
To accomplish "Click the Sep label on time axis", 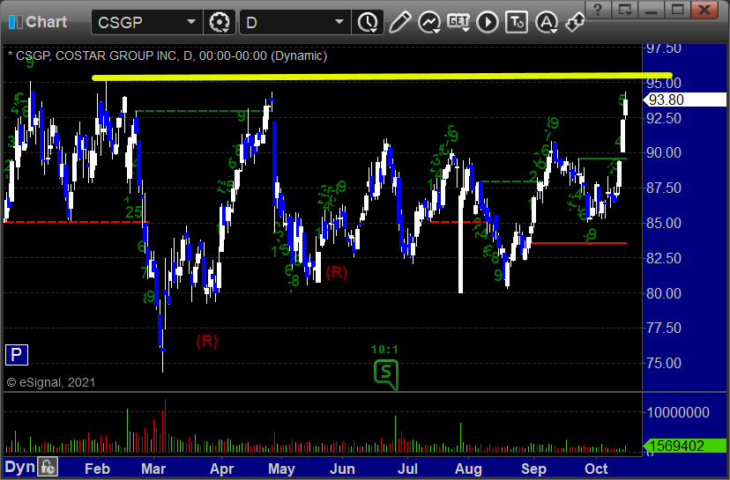I will tap(533, 469).
